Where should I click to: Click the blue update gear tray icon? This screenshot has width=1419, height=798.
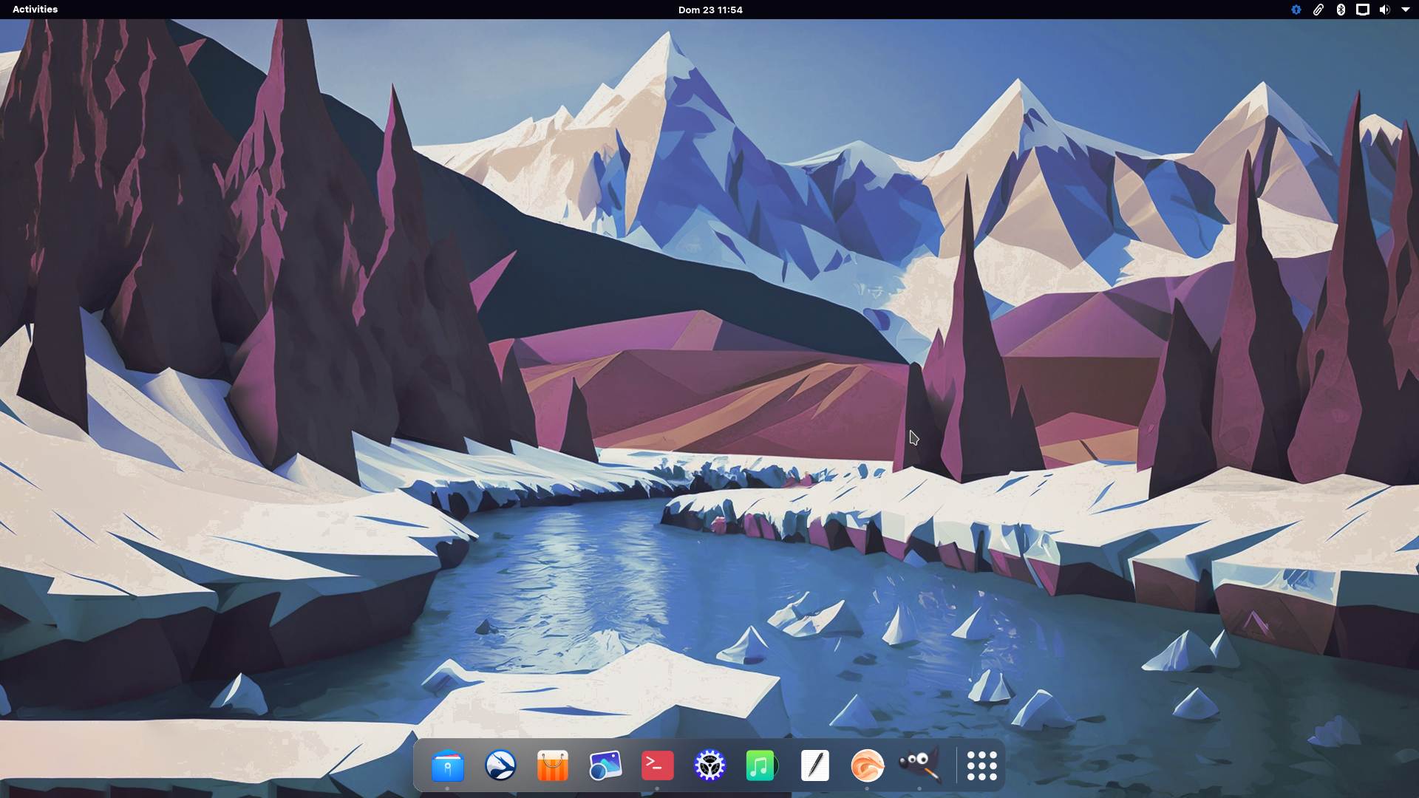click(1296, 10)
